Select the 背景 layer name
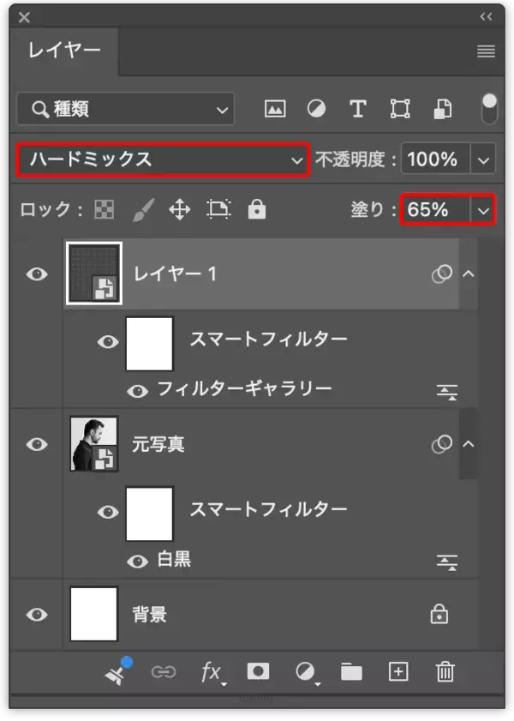The width and height of the screenshot is (514, 721). pos(149,615)
